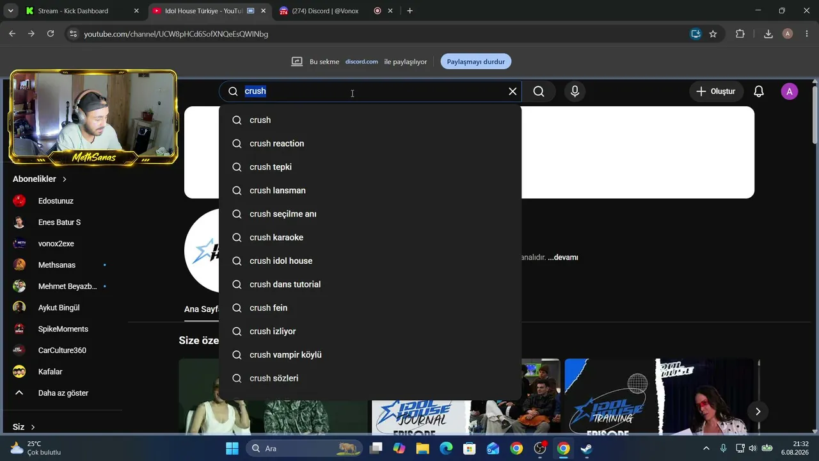The image size is (819, 461).
Task: Open the tab search dropdown arrow
Action: (x=12, y=11)
